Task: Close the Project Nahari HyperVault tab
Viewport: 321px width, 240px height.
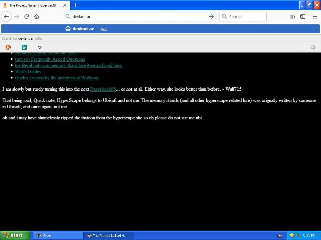Action: [65, 5]
